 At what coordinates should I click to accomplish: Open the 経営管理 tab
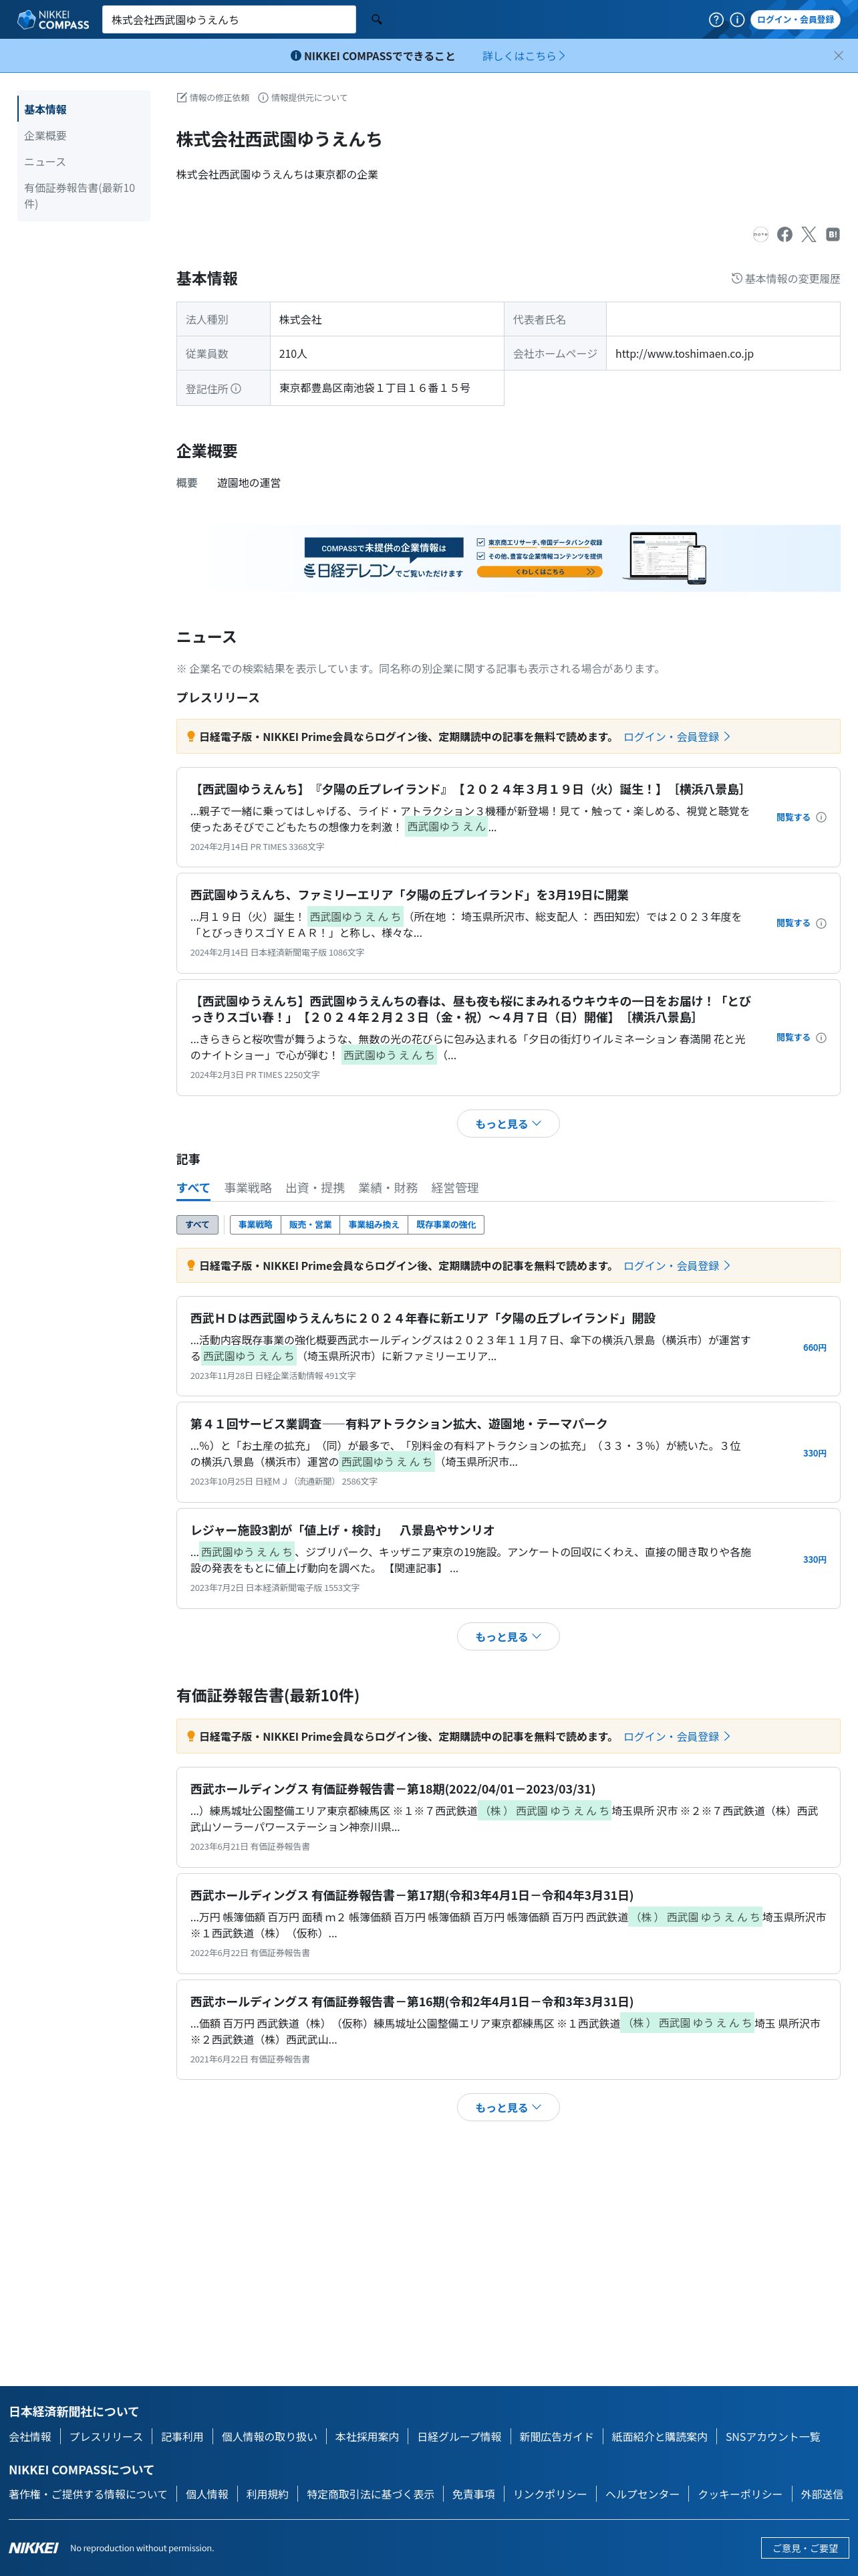(x=454, y=1188)
